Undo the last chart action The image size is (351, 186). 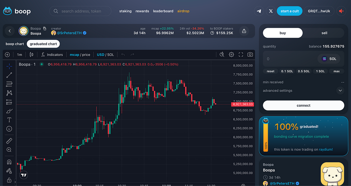coord(123,55)
